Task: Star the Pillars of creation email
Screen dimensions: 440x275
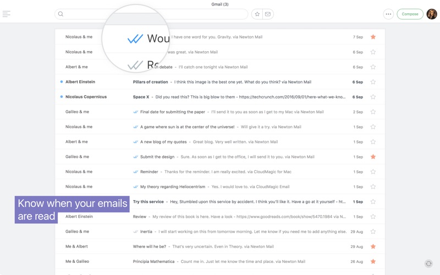Action: pyautogui.click(x=373, y=82)
